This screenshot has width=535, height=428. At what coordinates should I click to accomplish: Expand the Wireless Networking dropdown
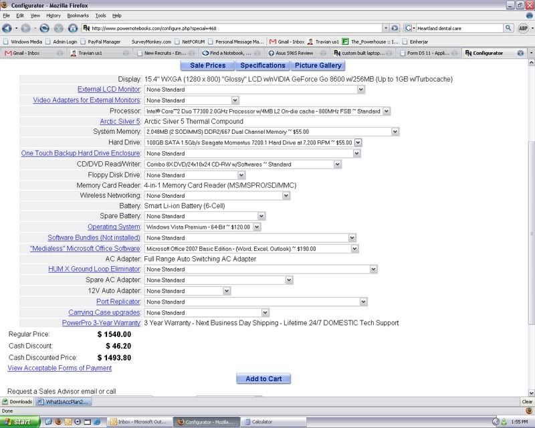pos(286,195)
